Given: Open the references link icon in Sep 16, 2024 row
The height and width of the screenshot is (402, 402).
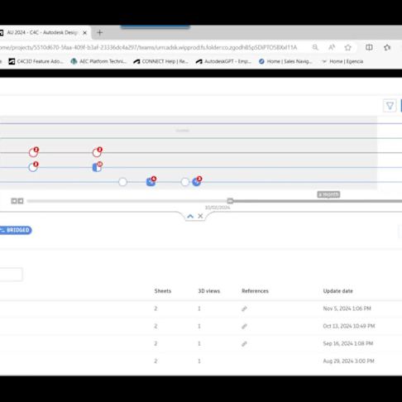Looking at the screenshot, I should pyautogui.click(x=244, y=343).
